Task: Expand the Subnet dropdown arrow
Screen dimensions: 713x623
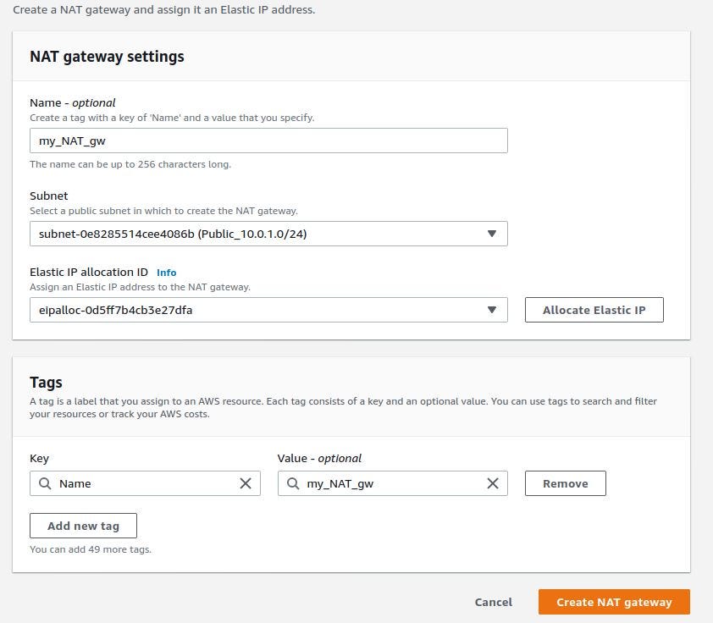Action: click(x=491, y=234)
